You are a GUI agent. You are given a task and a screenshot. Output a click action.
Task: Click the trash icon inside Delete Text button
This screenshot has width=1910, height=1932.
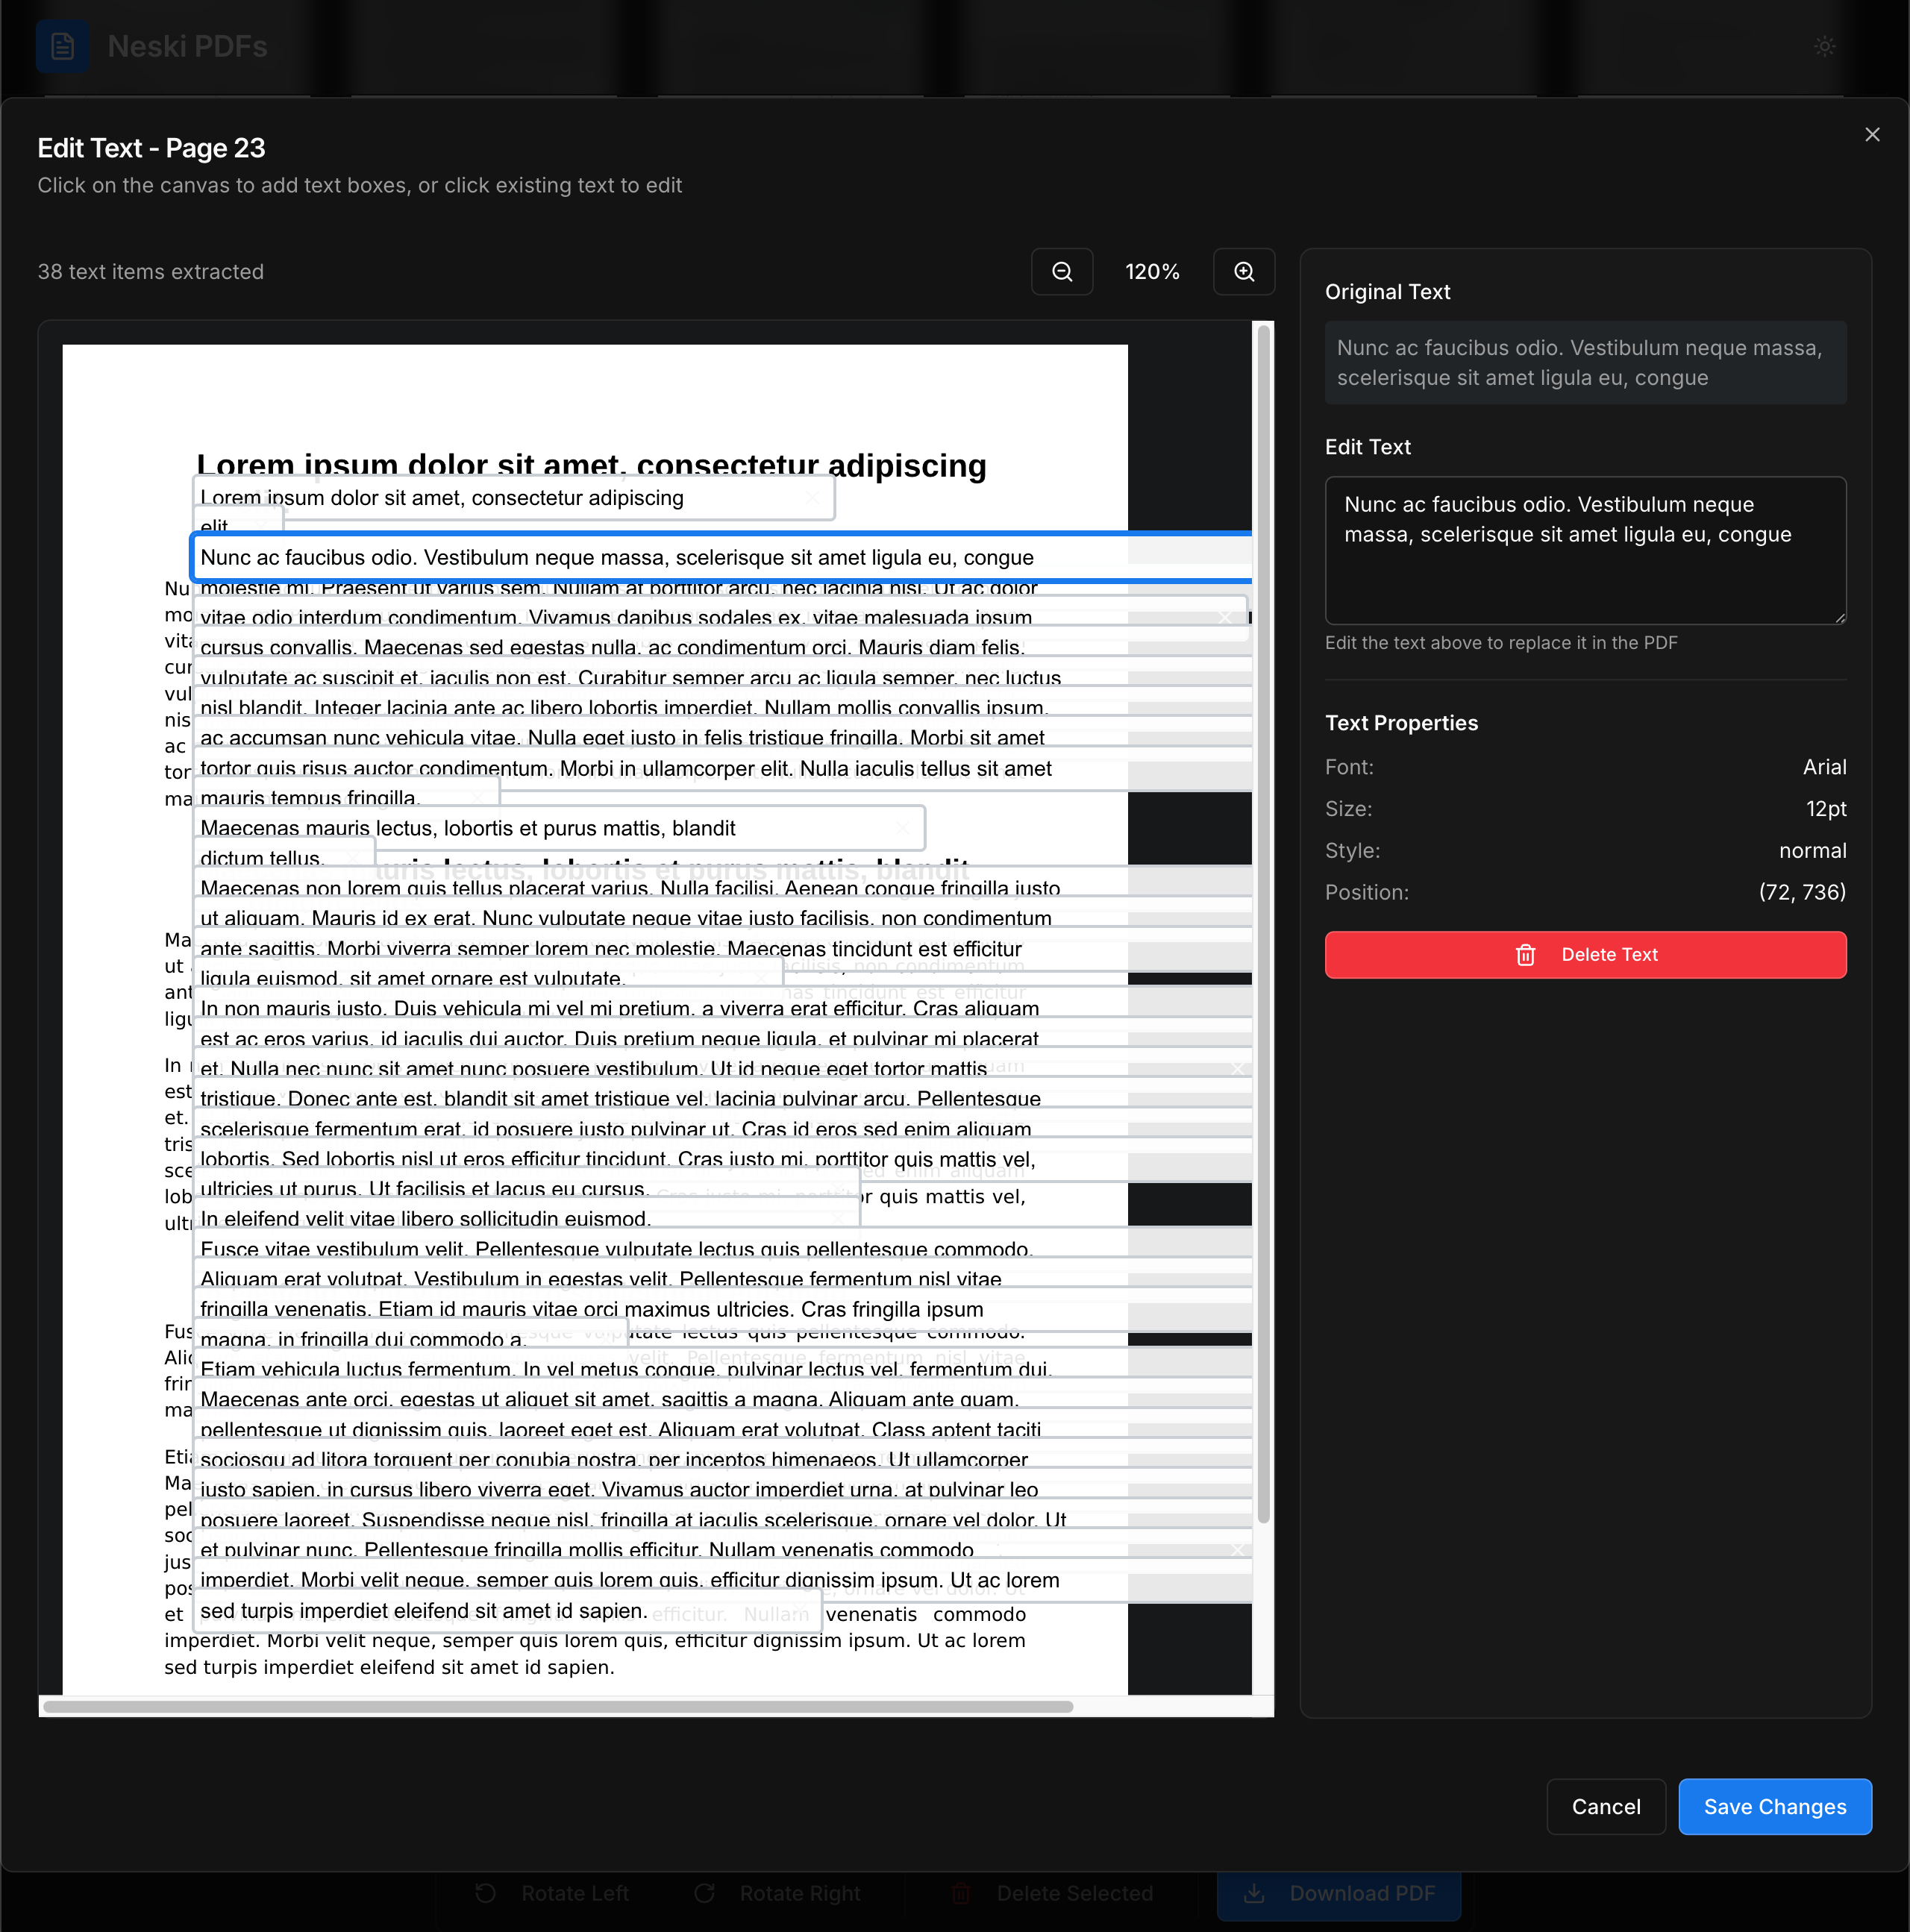click(1526, 955)
